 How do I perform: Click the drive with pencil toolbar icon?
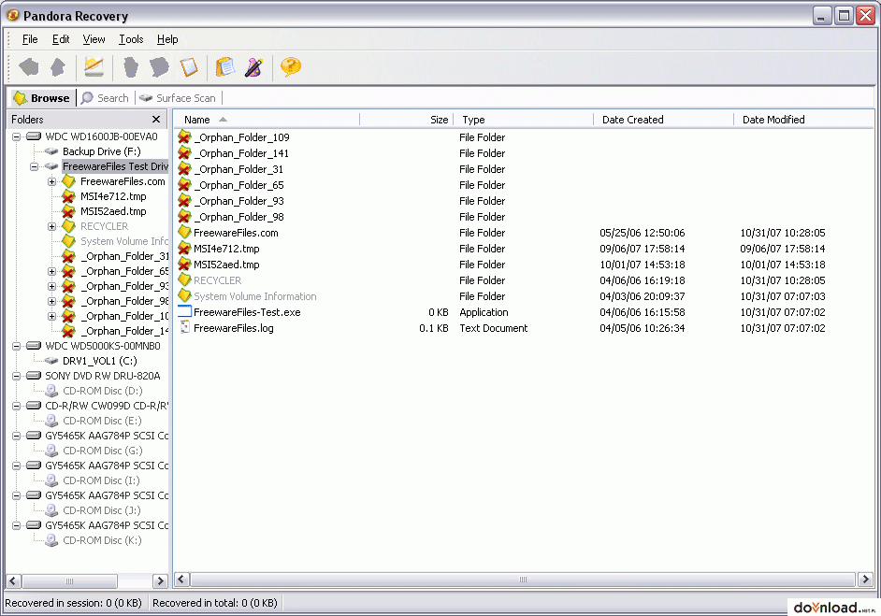click(94, 67)
